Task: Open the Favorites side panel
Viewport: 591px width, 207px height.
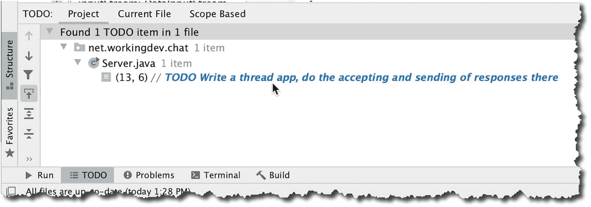Action: coord(10,133)
